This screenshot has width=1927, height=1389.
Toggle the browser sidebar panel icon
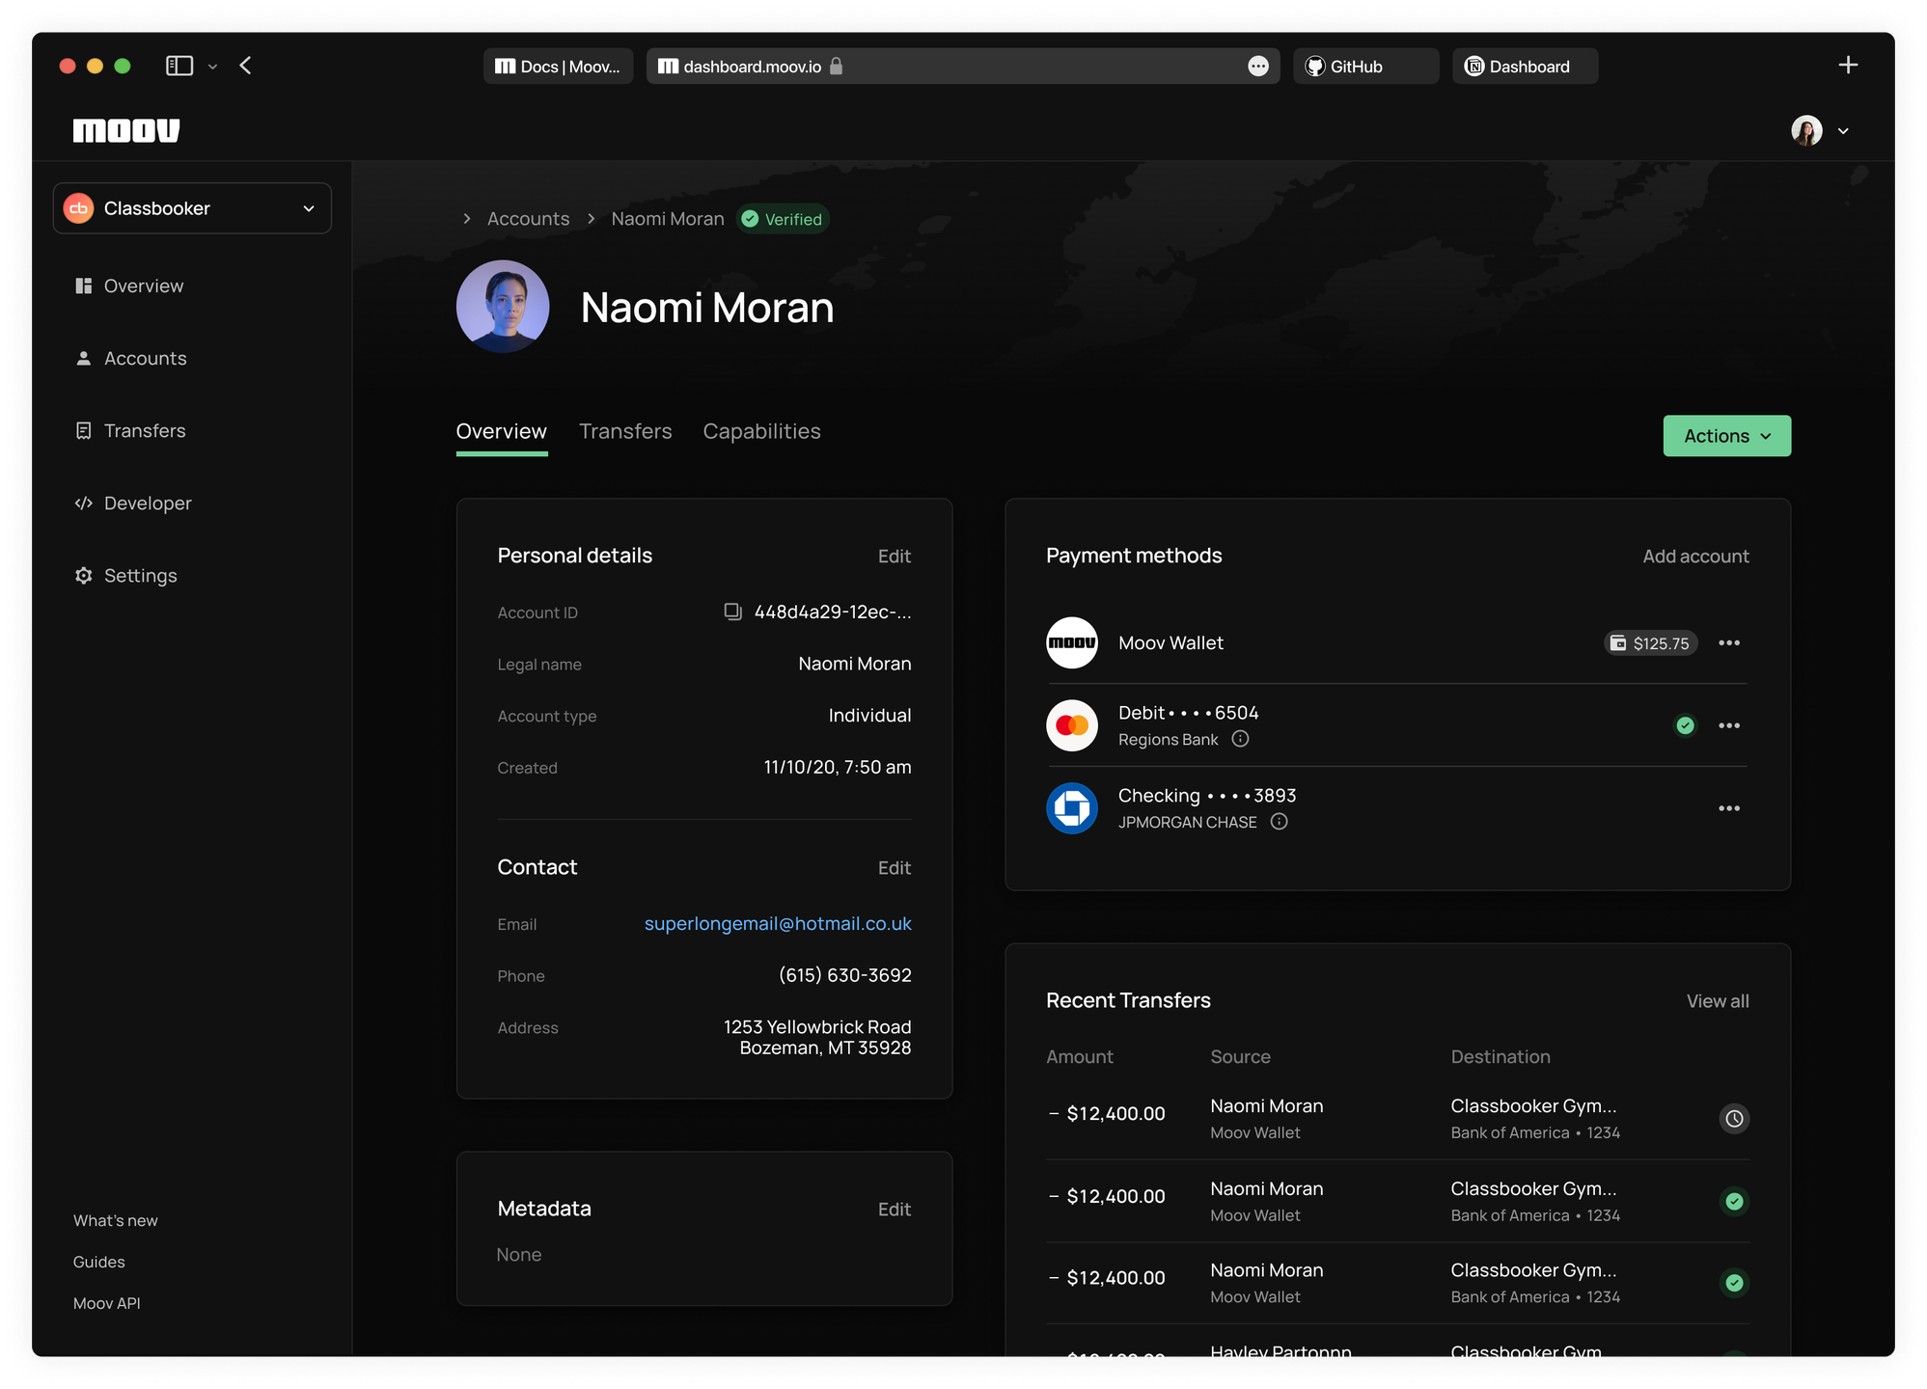pyautogui.click(x=179, y=66)
